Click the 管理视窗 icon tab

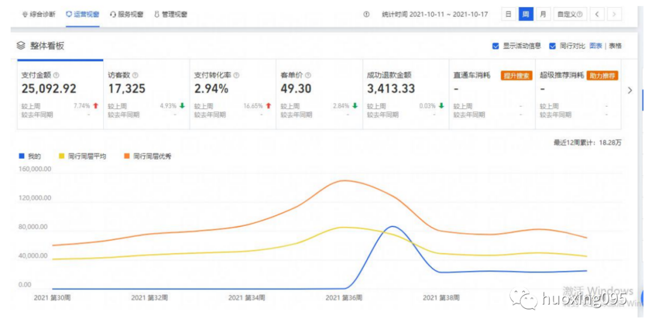point(171,14)
